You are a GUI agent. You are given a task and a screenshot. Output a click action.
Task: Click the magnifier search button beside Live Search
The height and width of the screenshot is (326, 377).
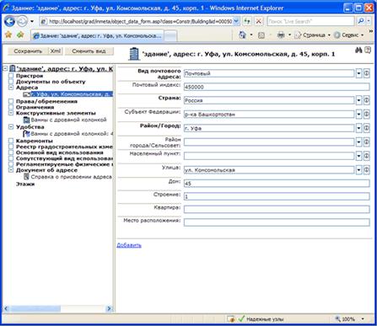pos(361,21)
